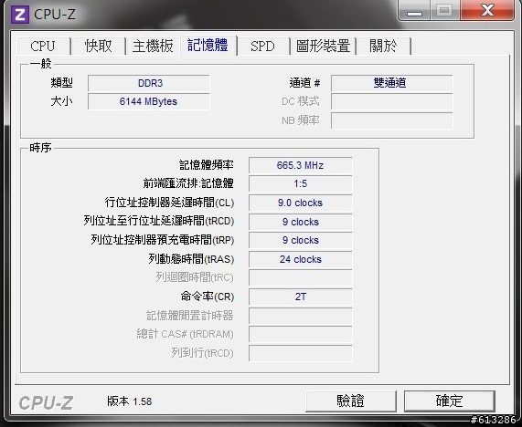Image resolution: width=522 pixels, height=427 pixels.
Task: Click the empty 列到行 field
Action: pyautogui.click(x=300, y=353)
